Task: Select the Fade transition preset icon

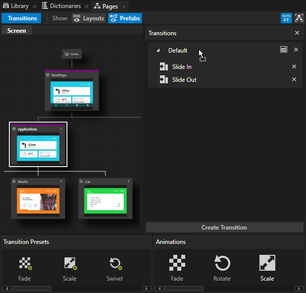Action: [x=25, y=264]
